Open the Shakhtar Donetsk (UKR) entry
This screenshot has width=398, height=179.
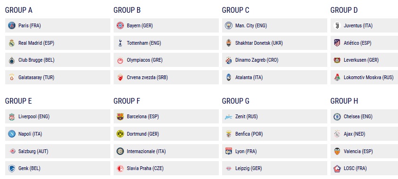[274, 43]
